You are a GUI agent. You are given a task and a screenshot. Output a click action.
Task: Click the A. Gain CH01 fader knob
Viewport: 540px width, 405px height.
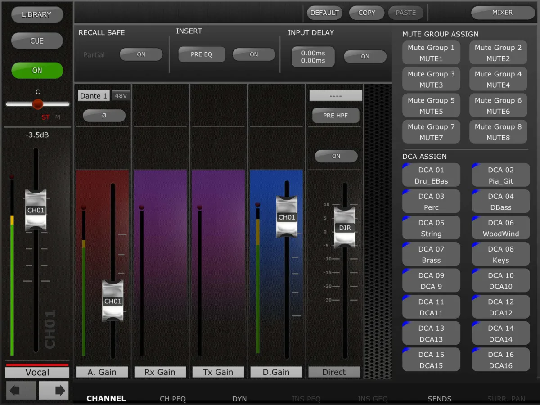[x=113, y=301]
